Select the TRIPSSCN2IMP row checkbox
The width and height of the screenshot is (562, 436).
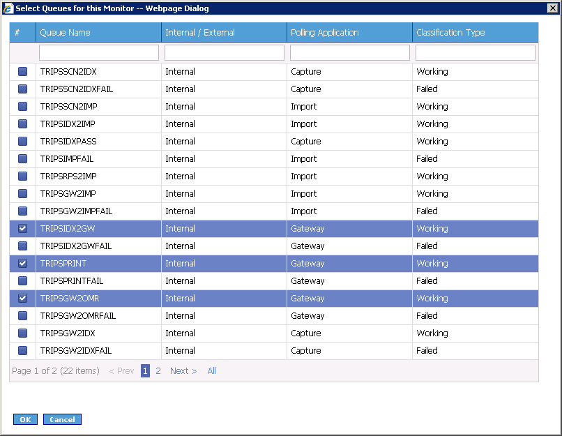(x=22, y=107)
